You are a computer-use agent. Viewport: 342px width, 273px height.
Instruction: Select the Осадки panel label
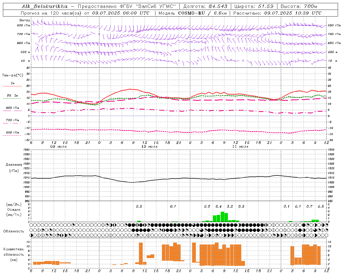[x=14, y=210]
